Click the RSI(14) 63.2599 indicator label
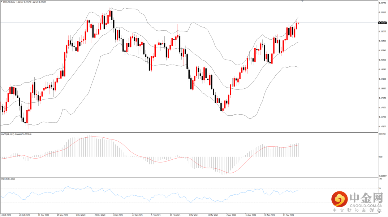388x217 pixels. point(8,179)
